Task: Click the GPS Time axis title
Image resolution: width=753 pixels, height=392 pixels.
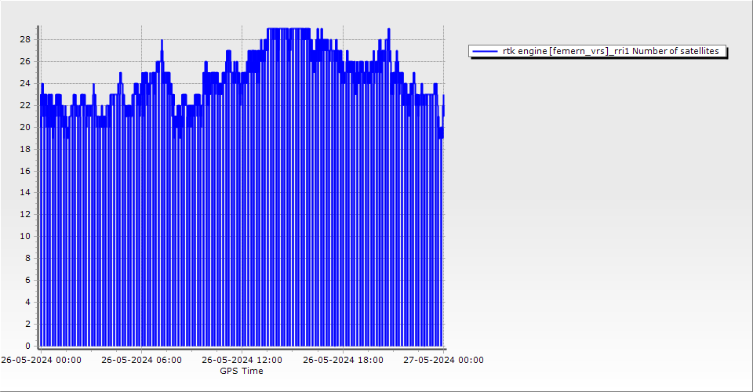Action: pos(242,371)
